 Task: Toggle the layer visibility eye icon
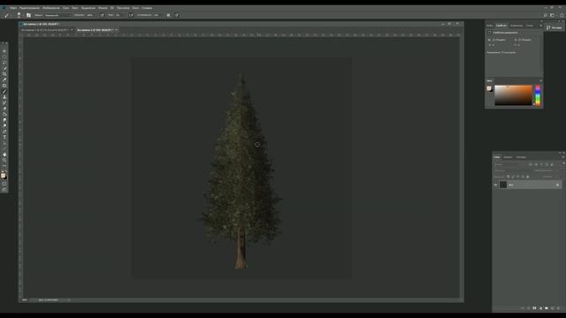[495, 185]
